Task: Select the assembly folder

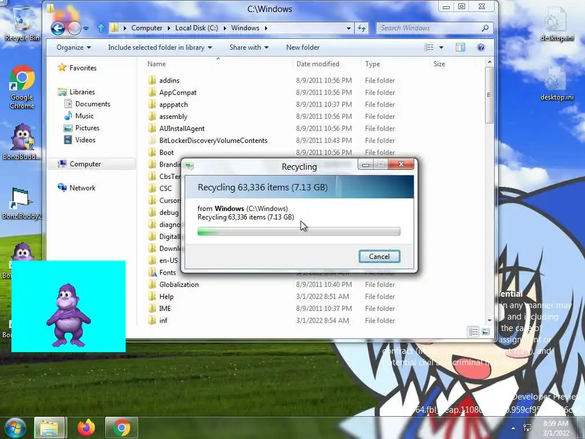Action: coord(173,117)
